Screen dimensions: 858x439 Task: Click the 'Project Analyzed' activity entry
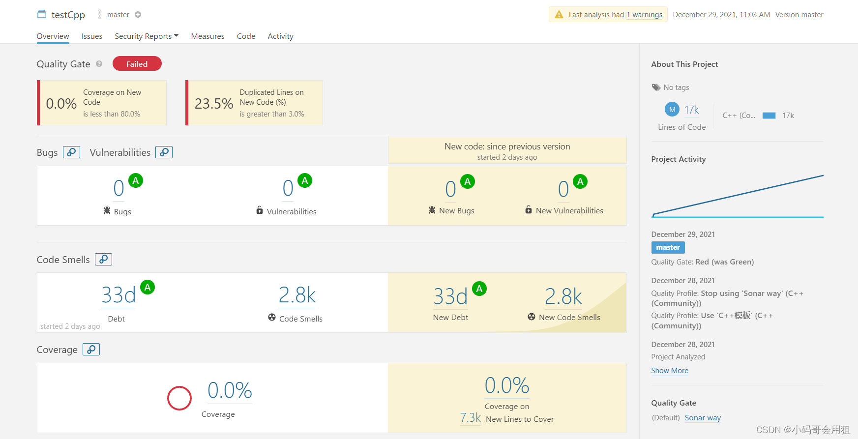(x=678, y=357)
